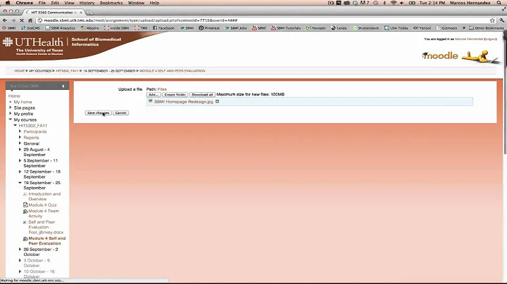Close the HIT 5302 Communication tab
The width and height of the screenshot is (507, 284).
click(x=81, y=13)
